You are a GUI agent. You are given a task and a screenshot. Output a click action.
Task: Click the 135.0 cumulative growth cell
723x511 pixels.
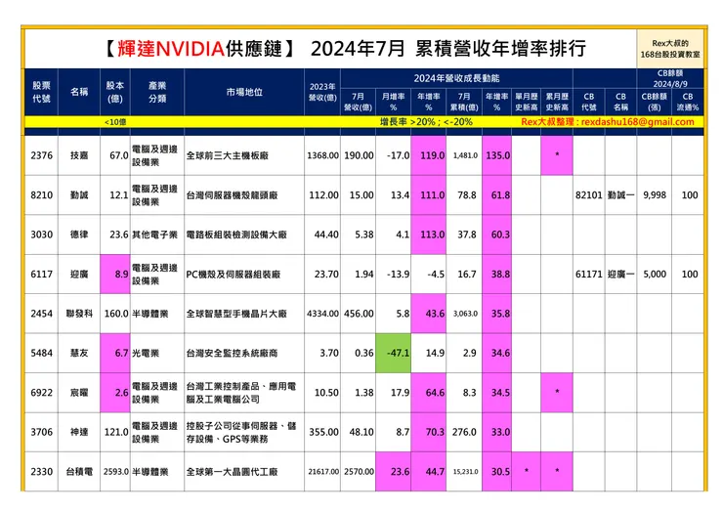(x=497, y=155)
